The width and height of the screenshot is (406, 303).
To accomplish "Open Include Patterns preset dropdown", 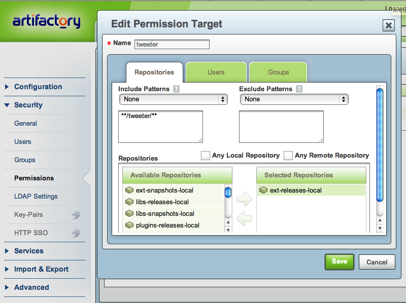I will (x=174, y=99).
